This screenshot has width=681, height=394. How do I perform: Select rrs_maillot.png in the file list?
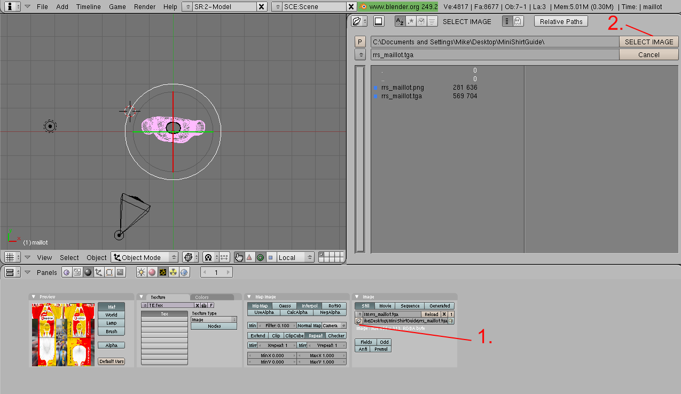pos(402,88)
